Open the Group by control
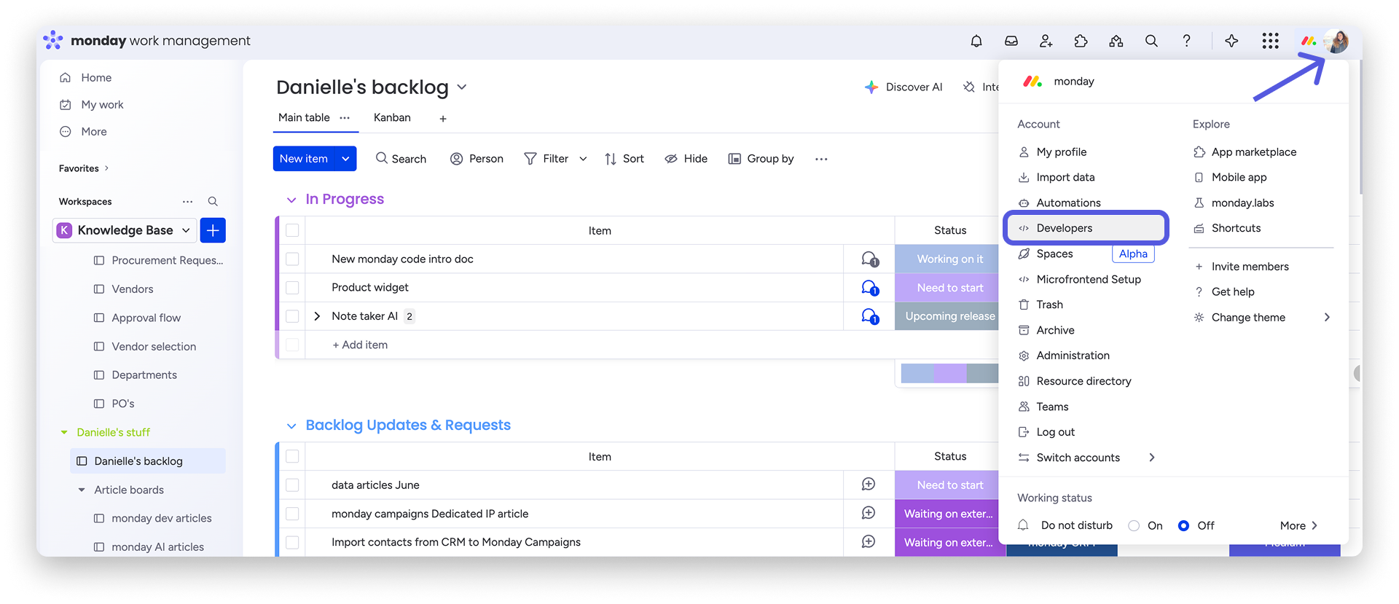The width and height of the screenshot is (1399, 604). [x=761, y=159]
